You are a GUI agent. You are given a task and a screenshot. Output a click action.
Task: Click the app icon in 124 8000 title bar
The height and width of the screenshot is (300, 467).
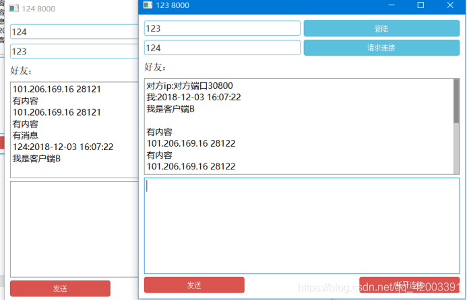[13, 9]
